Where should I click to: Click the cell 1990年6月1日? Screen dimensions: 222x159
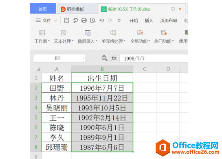click(102, 127)
